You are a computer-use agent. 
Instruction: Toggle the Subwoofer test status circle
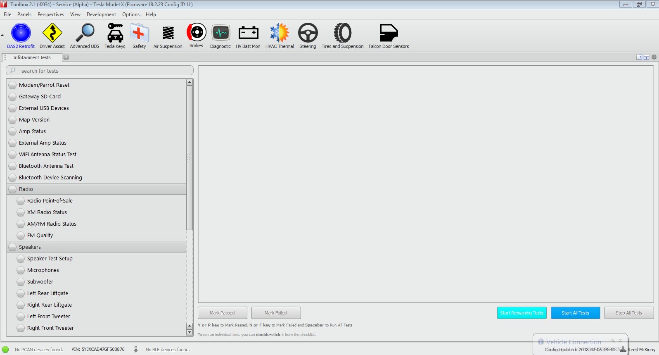[x=21, y=282]
